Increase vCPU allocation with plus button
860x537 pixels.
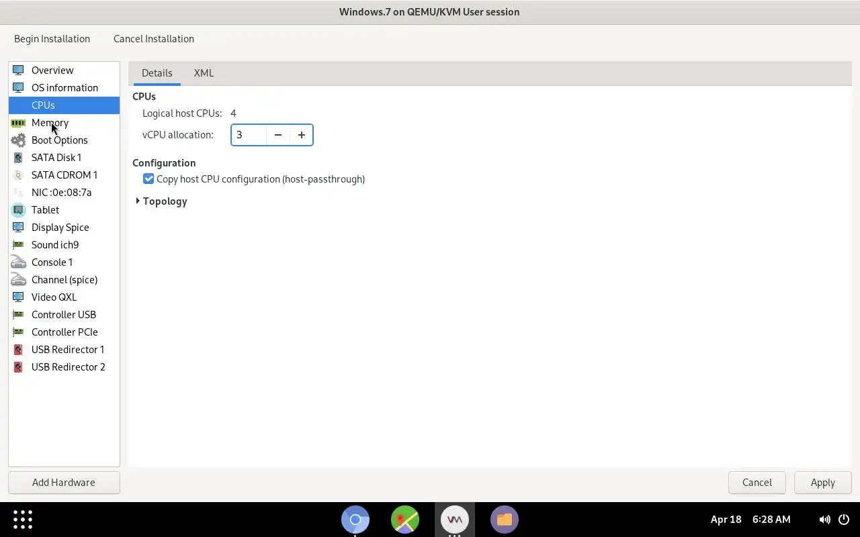pos(302,135)
